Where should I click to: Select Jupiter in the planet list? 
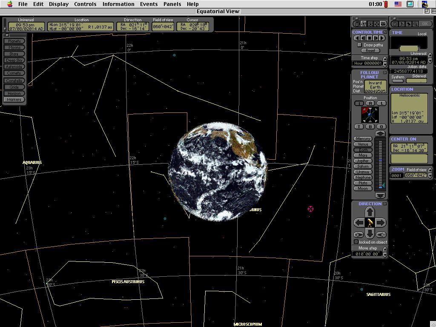pyautogui.click(x=363, y=161)
